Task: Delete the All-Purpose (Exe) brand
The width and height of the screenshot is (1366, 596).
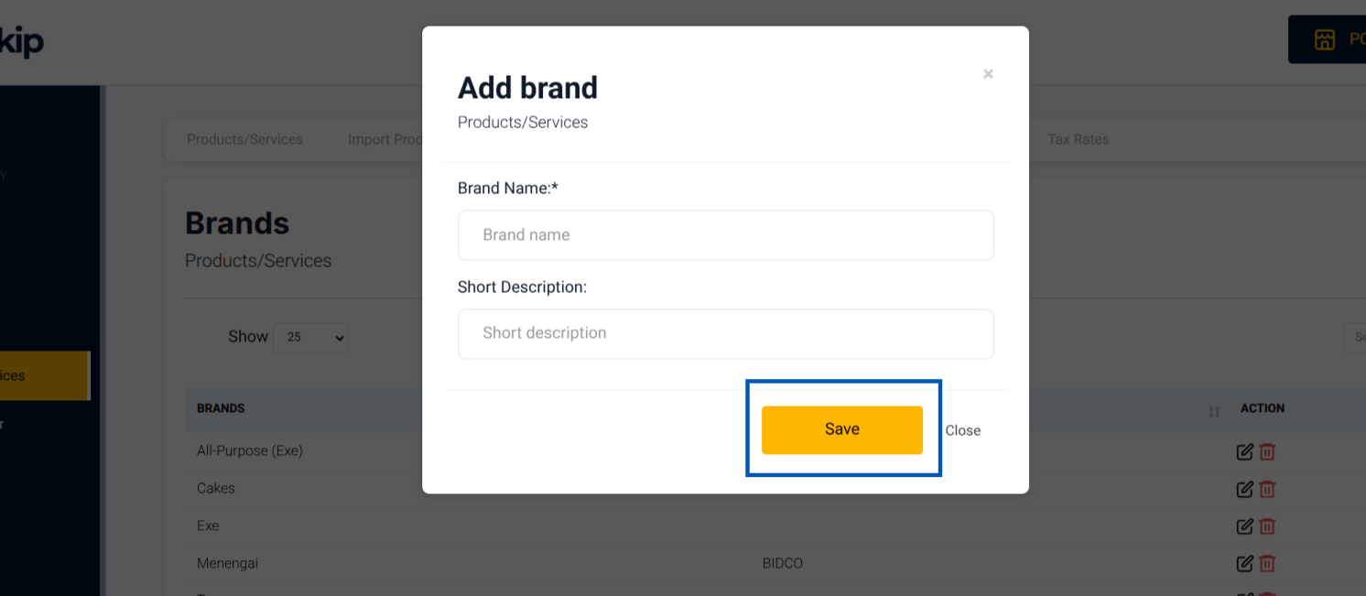Action: point(1267,451)
